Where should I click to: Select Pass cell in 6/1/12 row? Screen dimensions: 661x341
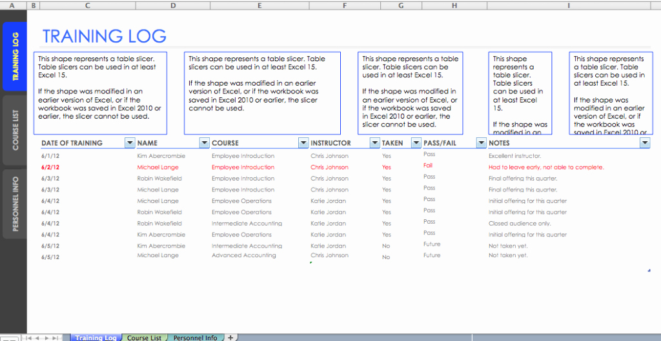429,154
